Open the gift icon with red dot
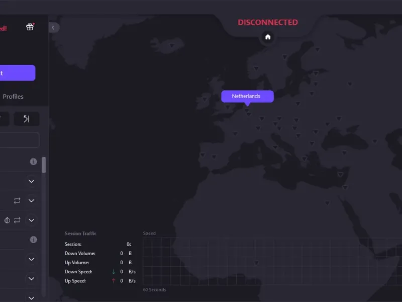Image resolution: width=402 pixels, height=302 pixels. click(30, 27)
